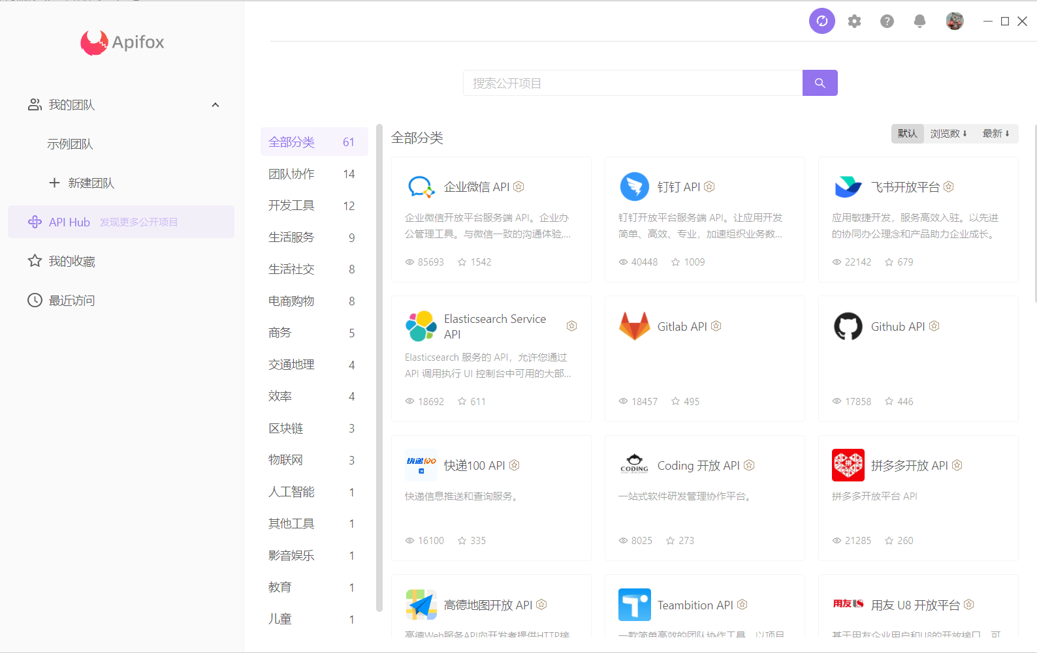
Task: Select the 默认 sort option
Action: pyautogui.click(x=907, y=134)
